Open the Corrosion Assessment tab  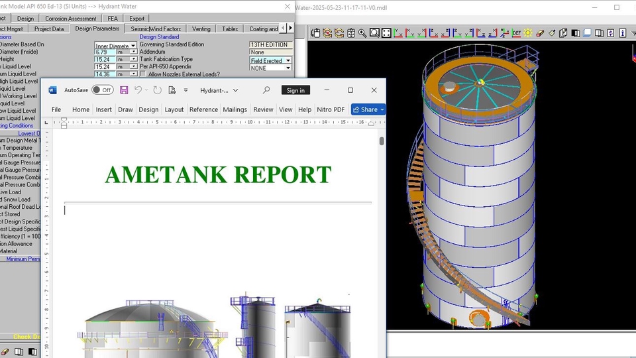(x=70, y=19)
